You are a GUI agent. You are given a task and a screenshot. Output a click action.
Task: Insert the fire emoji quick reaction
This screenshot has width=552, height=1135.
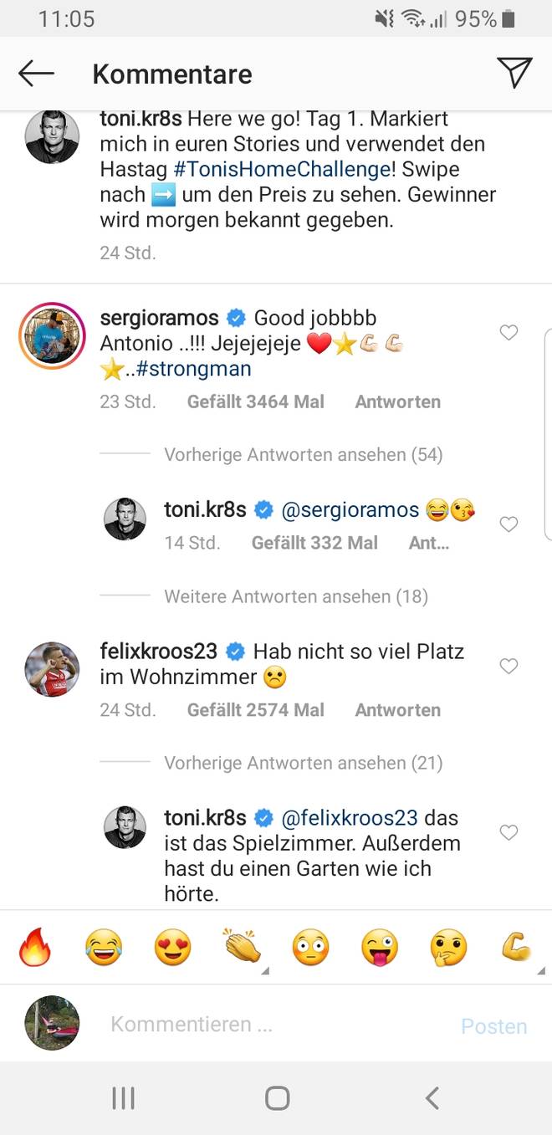(x=35, y=948)
